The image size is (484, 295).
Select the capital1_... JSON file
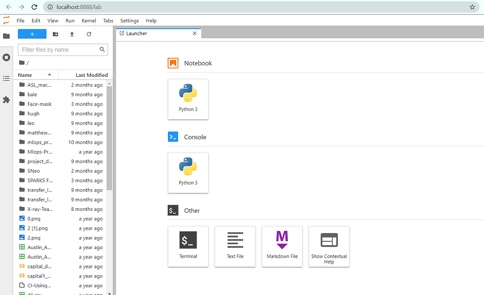tap(61, 276)
